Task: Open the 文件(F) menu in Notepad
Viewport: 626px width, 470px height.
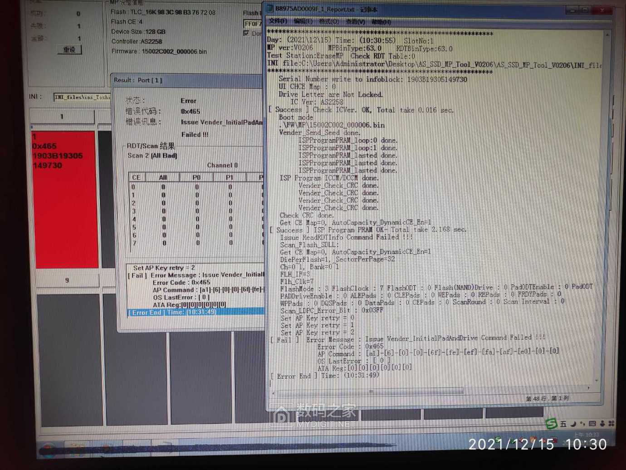Action: point(277,21)
